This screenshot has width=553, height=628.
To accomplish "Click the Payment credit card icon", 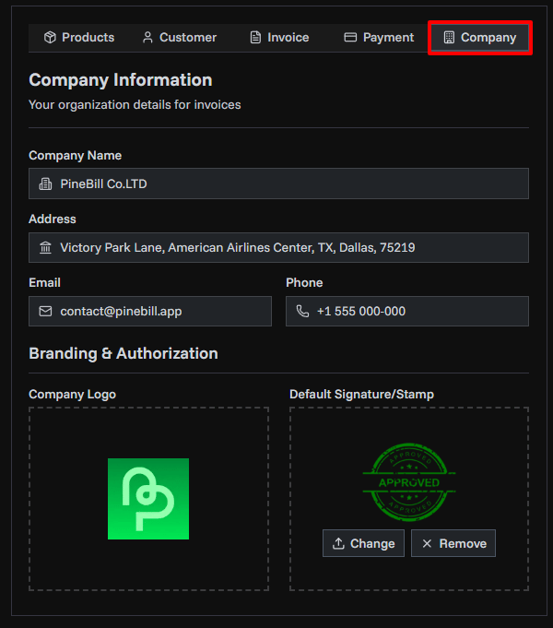I will [350, 37].
